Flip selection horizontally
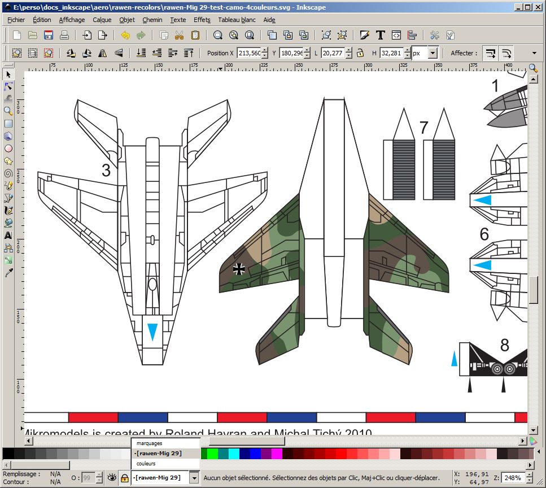This screenshot has width=546, height=488. (103, 53)
